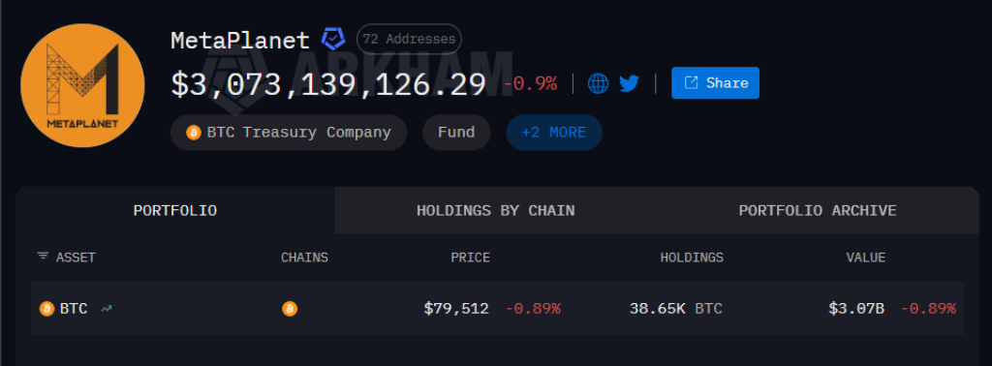Click the Share button
992x366 pixels.
pyautogui.click(x=715, y=83)
